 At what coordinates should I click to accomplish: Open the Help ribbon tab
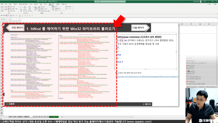point(58,4)
